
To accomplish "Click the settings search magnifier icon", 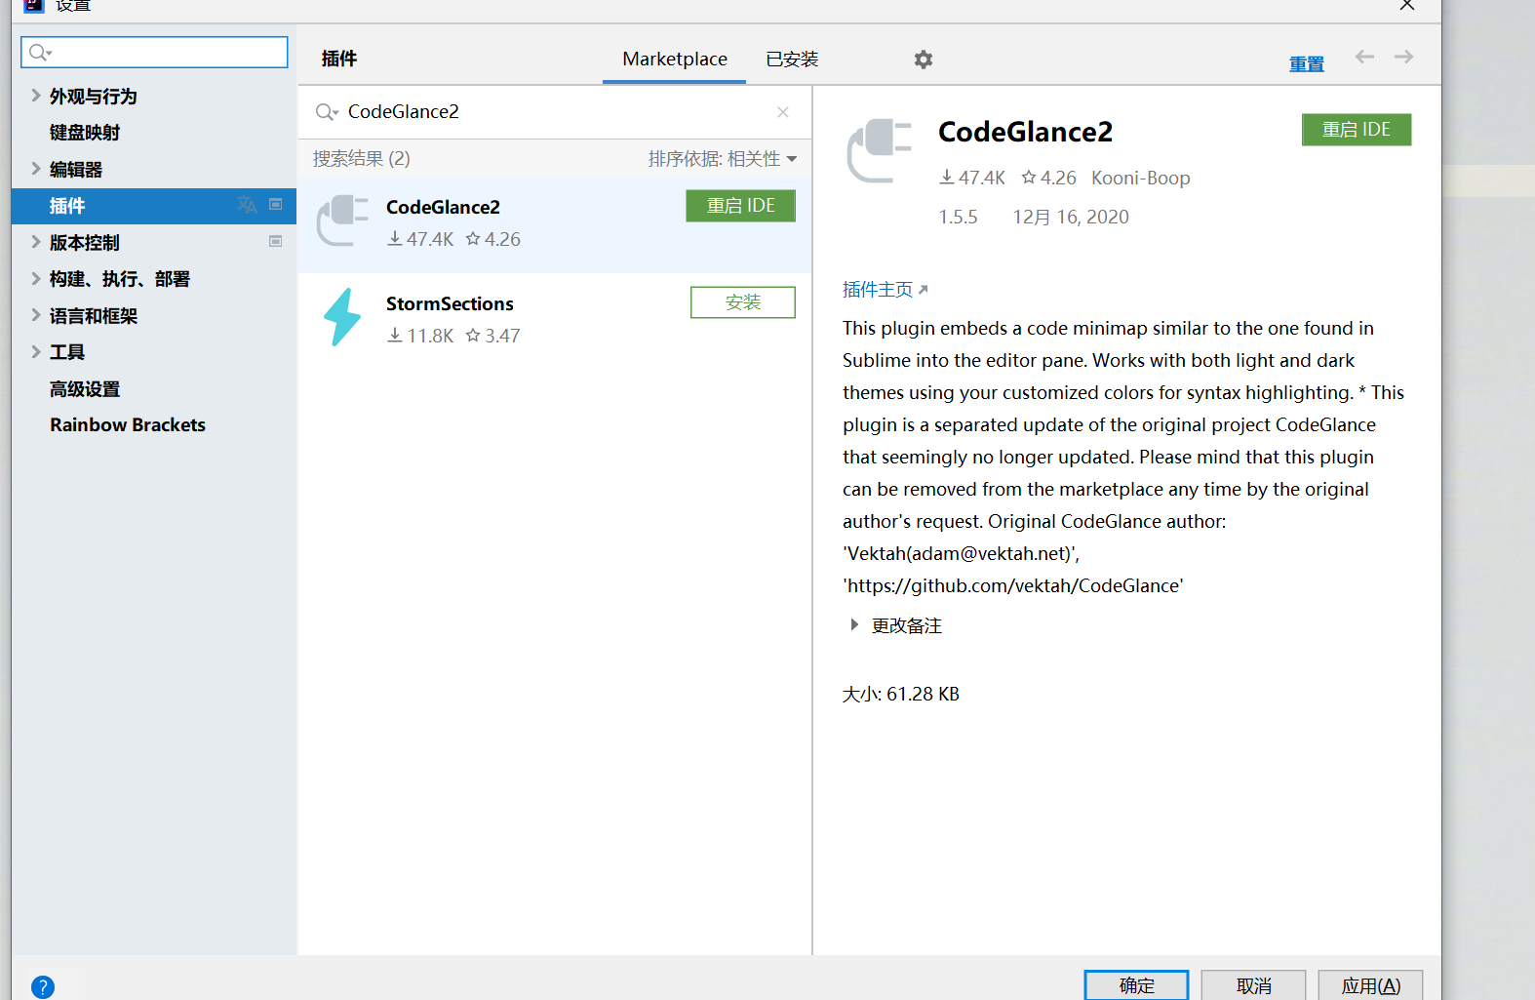I will (40, 53).
